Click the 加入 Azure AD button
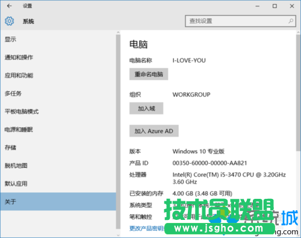Image resolution: width=301 pixels, height=238 pixels. point(154,131)
